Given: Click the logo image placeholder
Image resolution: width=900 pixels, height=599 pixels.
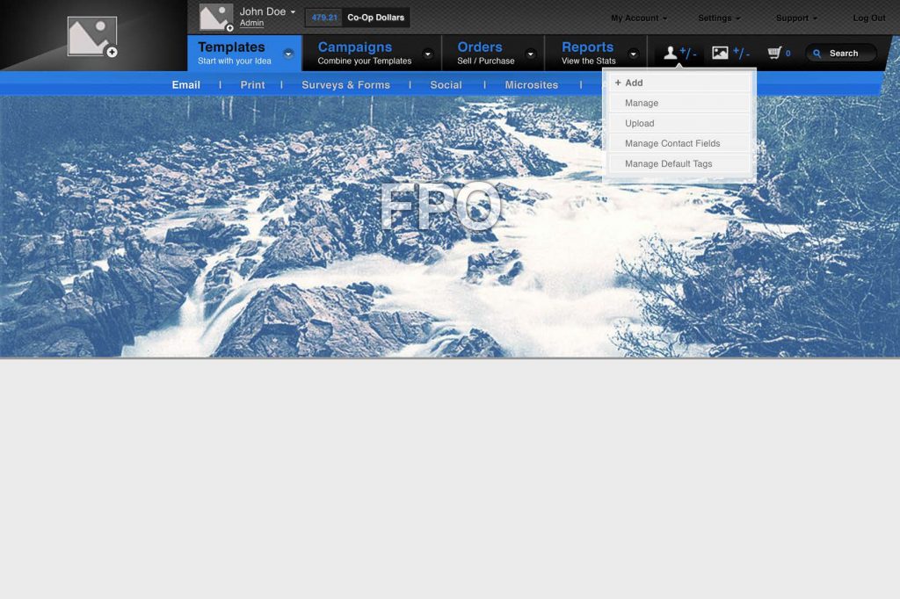Looking at the screenshot, I should [x=92, y=37].
